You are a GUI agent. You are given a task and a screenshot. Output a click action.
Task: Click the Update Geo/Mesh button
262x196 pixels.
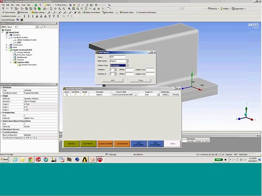105,144
